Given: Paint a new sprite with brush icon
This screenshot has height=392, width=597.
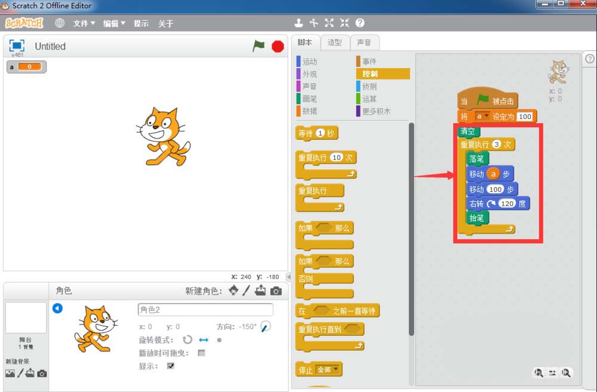Looking at the screenshot, I should [247, 290].
